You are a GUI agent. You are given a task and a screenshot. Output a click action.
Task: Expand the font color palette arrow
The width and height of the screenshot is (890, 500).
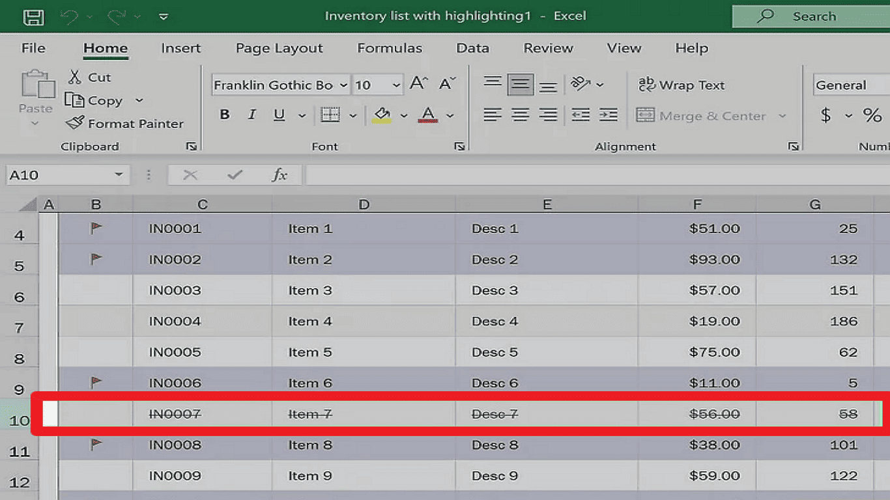(450, 116)
